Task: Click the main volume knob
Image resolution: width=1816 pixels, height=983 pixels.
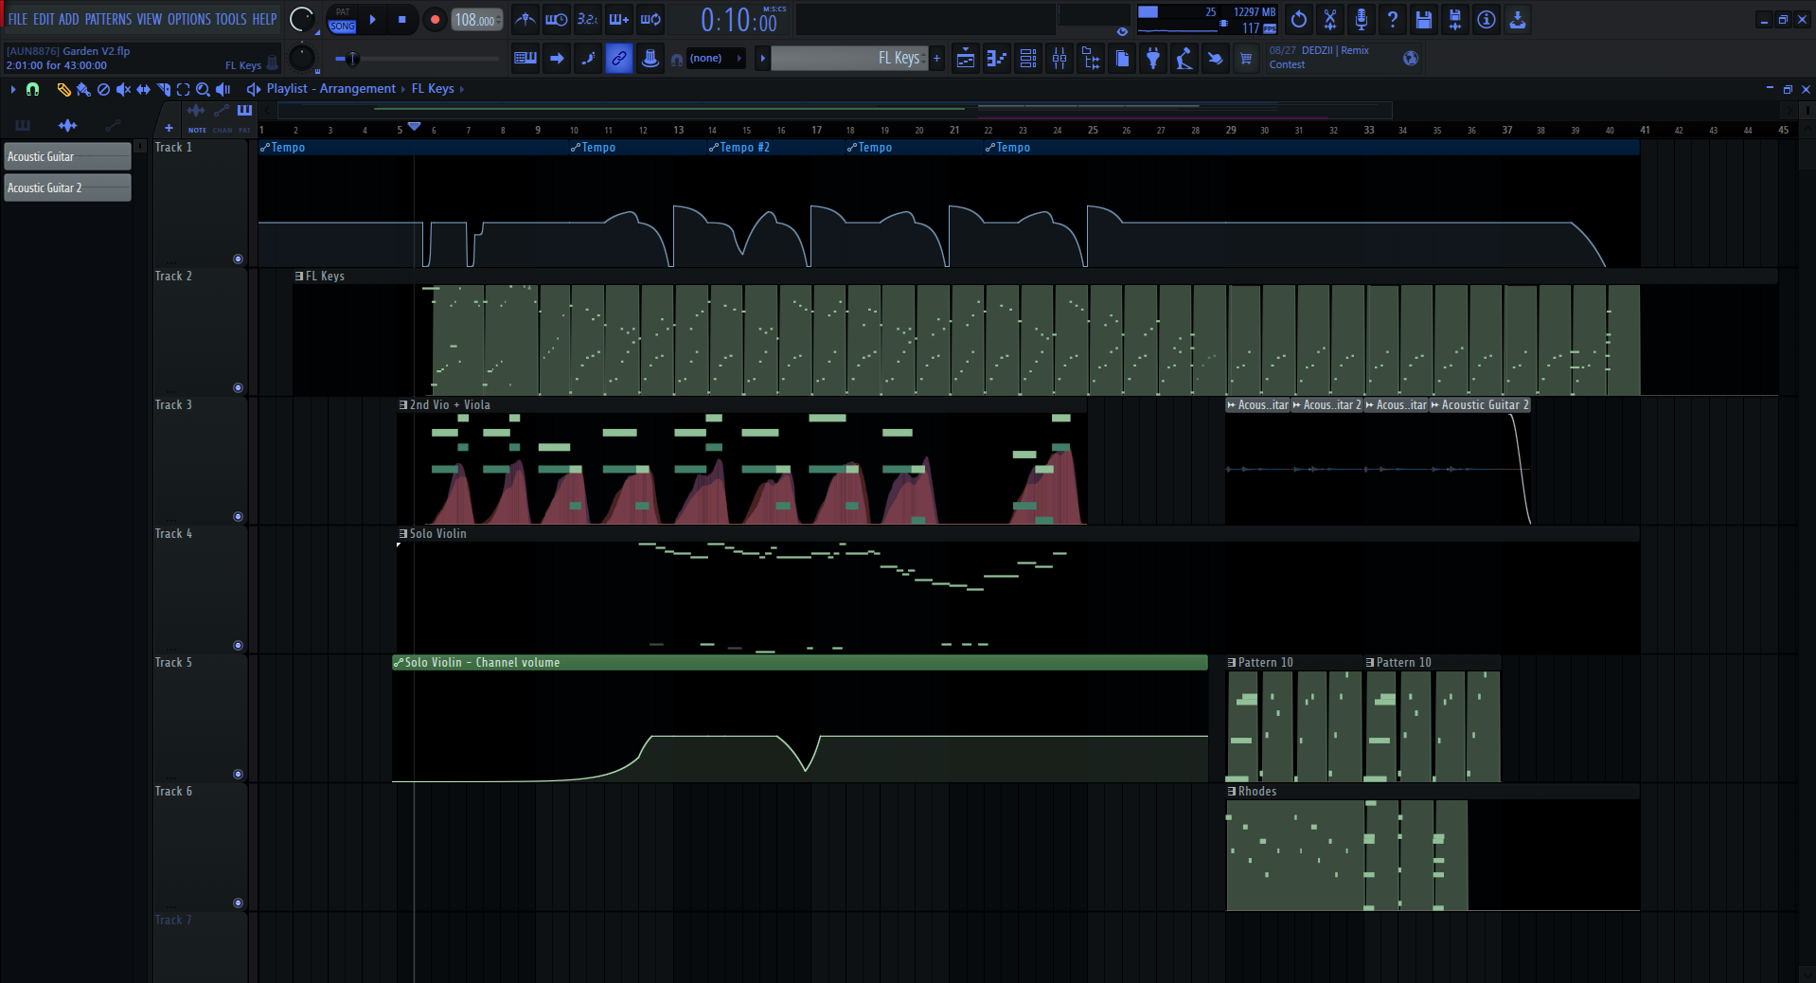Action: pyautogui.click(x=301, y=19)
